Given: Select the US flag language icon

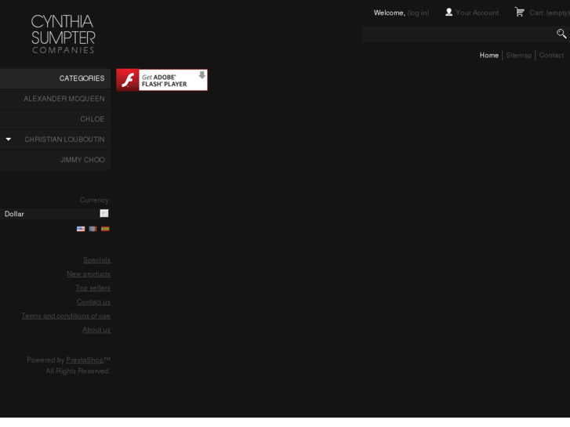Looking at the screenshot, I should point(81,229).
